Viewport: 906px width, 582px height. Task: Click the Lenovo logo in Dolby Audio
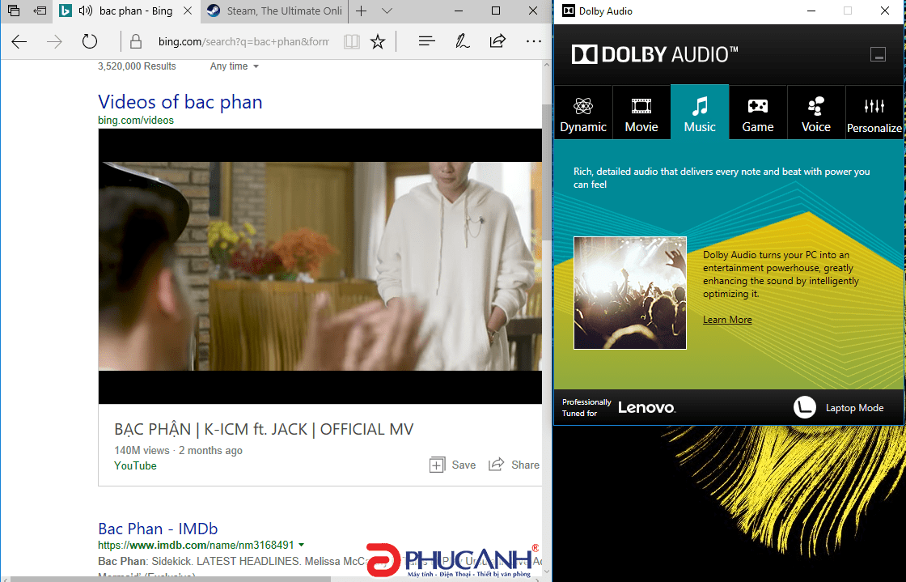[646, 407]
